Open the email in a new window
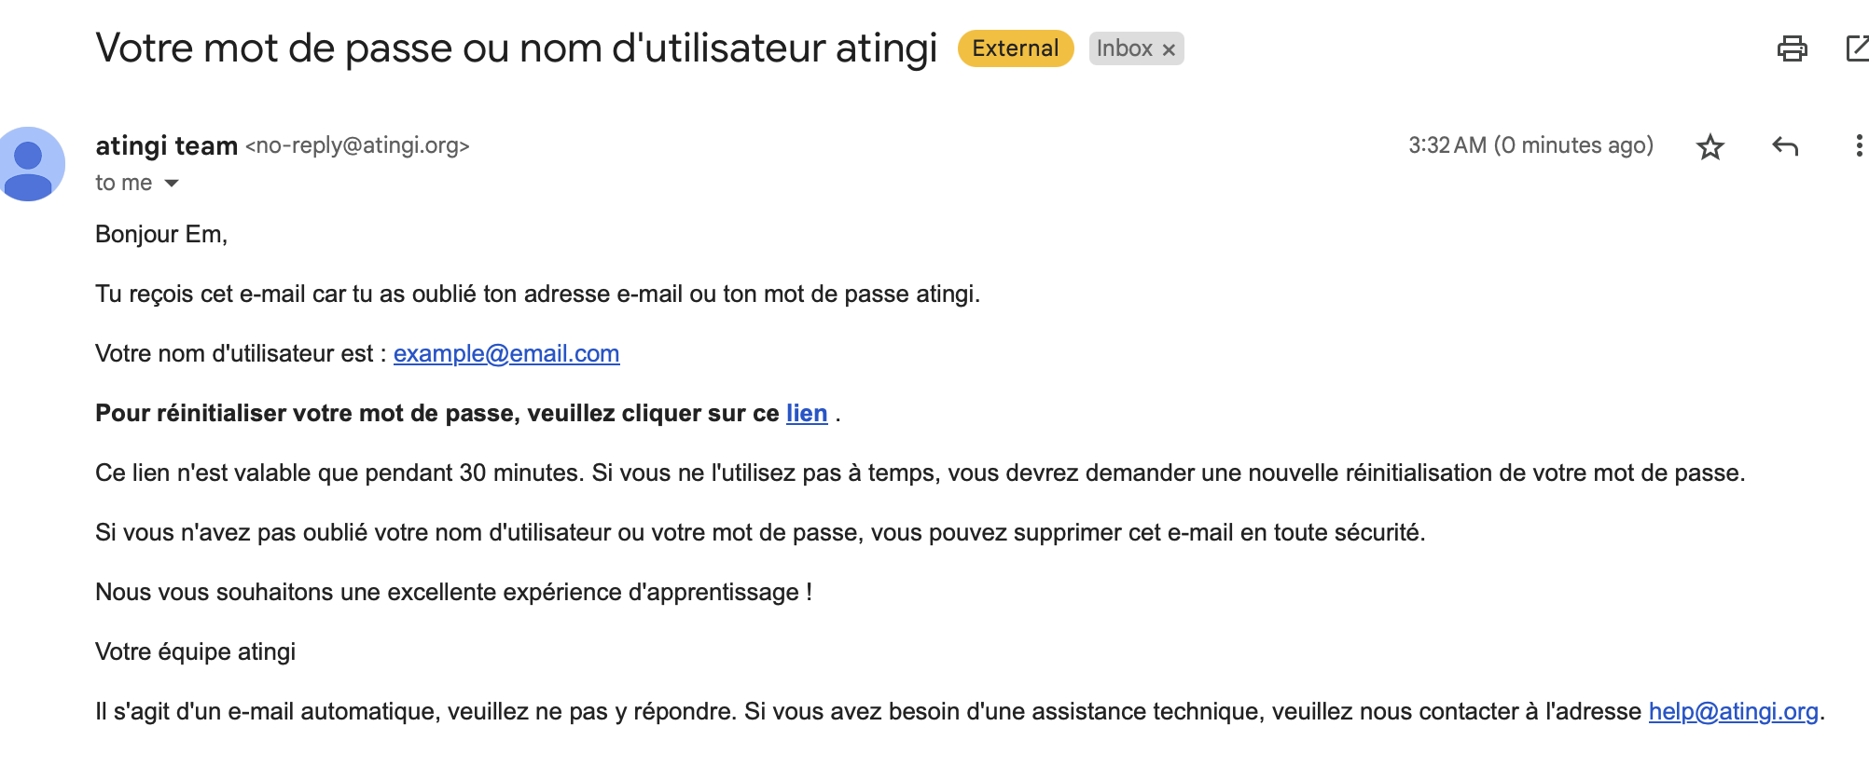The width and height of the screenshot is (1869, 781). point(1857,48)
